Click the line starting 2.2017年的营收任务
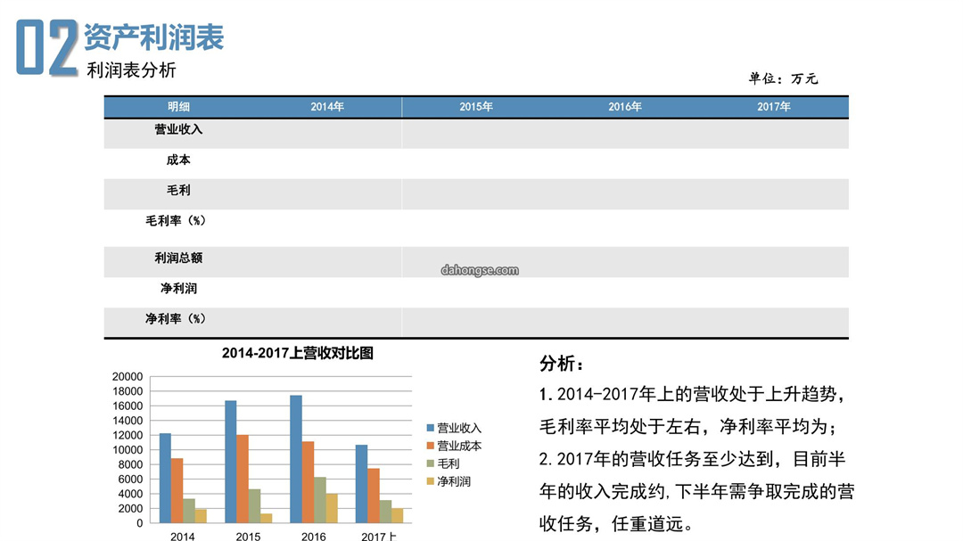963x541 pixels. coord(693,459)
